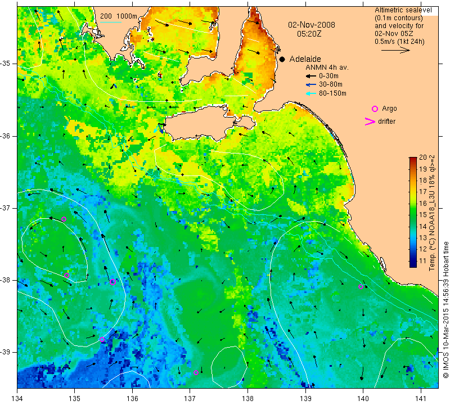Click the latitude axis label -35
The height and width of the screenshot is (405, 450).
[x=5, y=64]
